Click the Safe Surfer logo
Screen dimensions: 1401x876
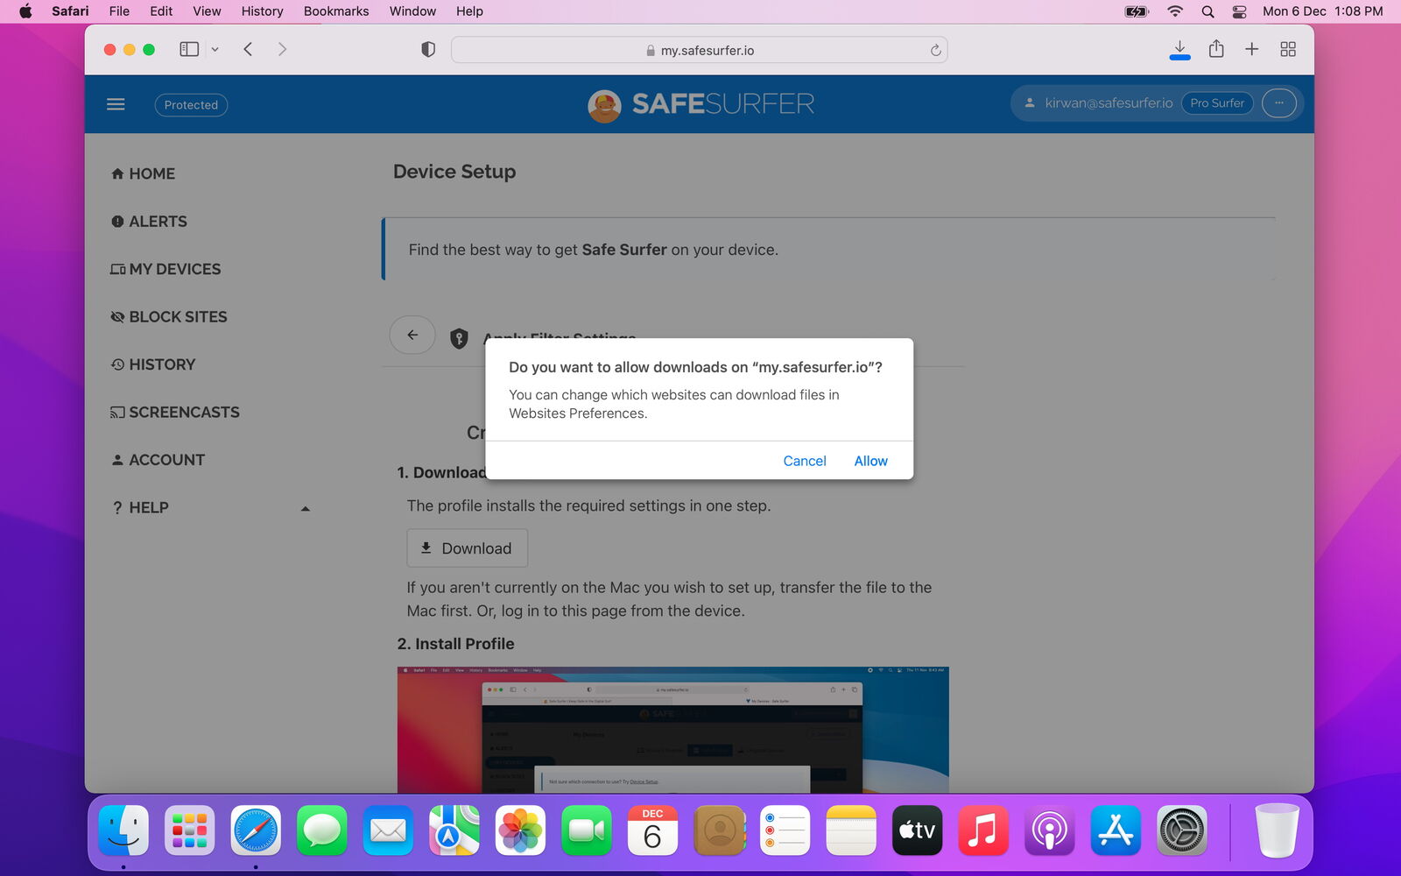(700, 104)
